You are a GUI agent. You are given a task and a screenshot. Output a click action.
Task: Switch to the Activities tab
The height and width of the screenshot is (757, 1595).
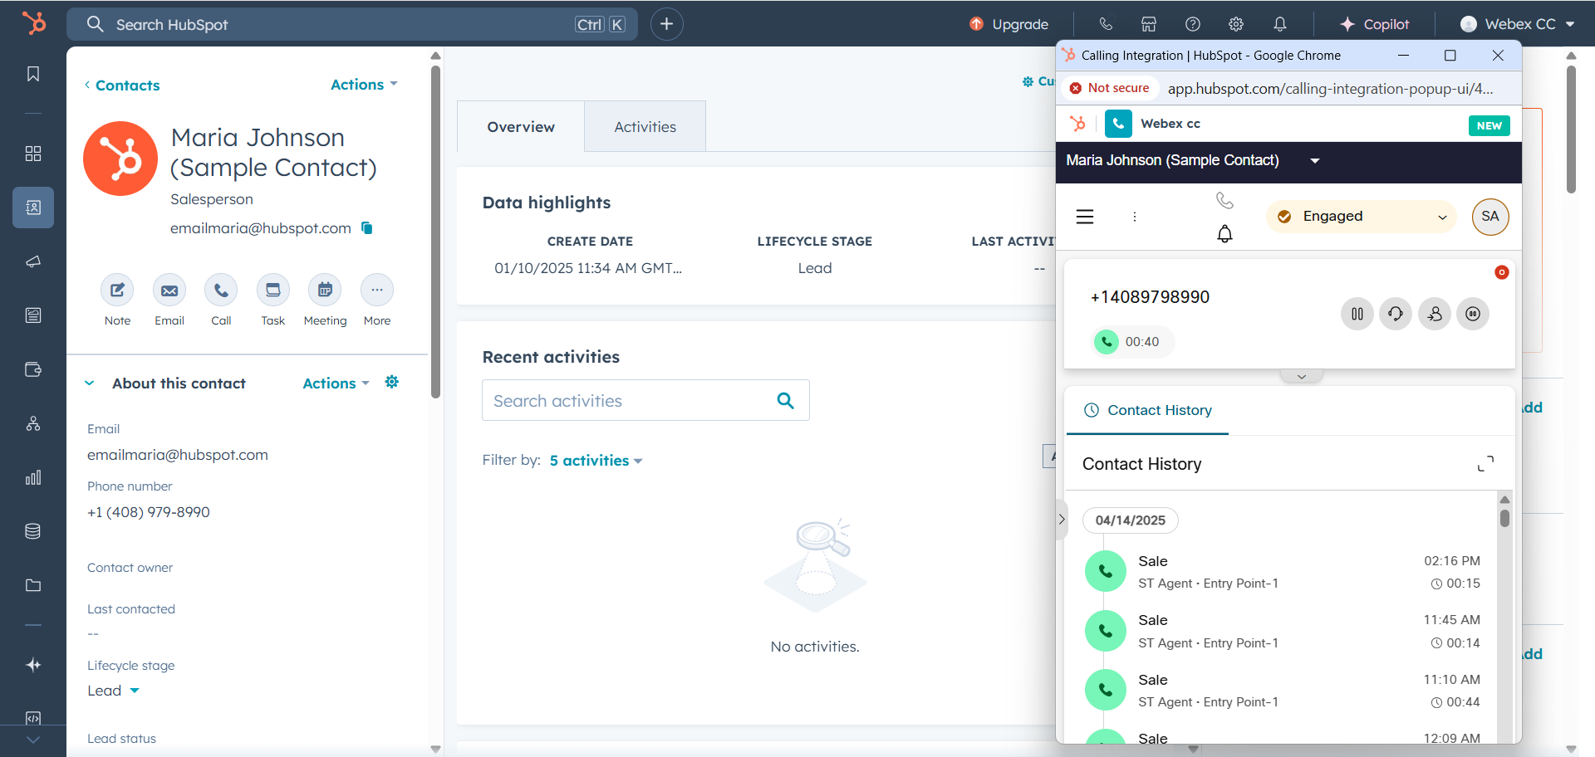[x=645, y=127]
